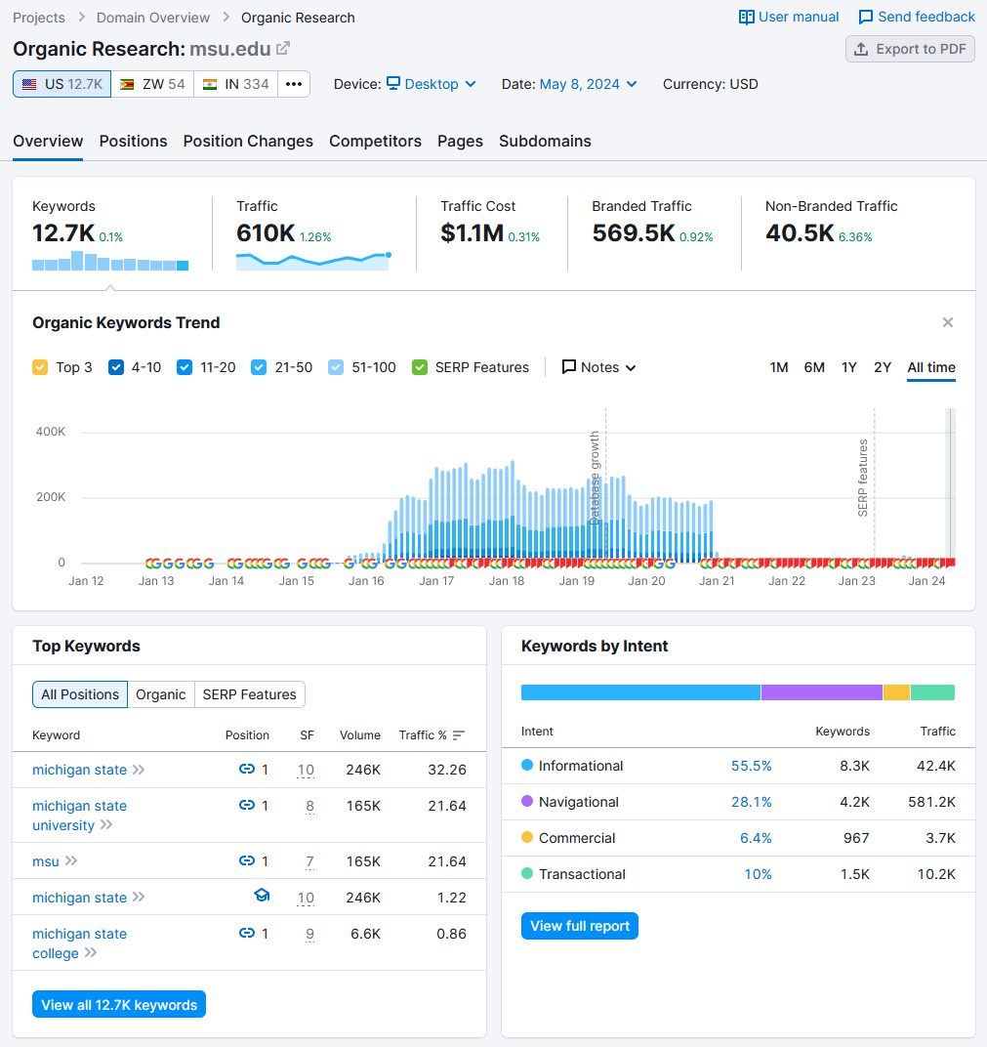Viewport: 987px width, 1047px height.
Task: Click the Desktop monitor device icon
Action: click(x=393, y=83)
